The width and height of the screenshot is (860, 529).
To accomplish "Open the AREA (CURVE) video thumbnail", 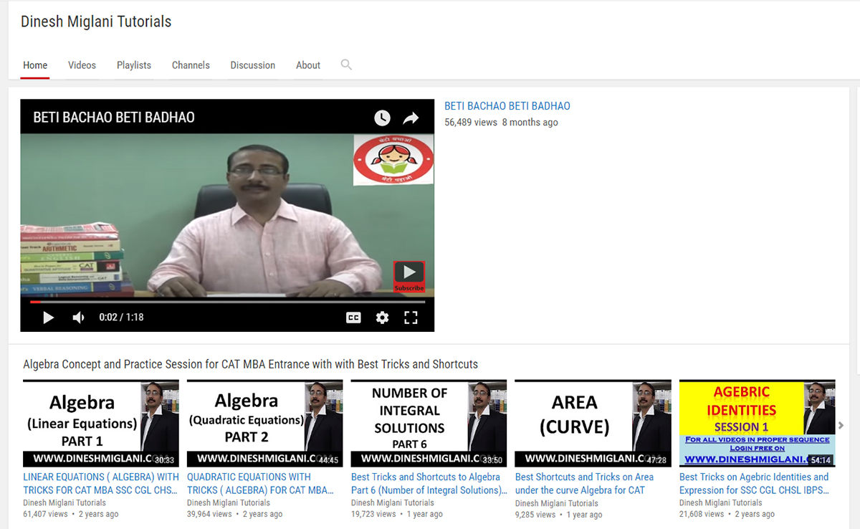I will [592, 423].
